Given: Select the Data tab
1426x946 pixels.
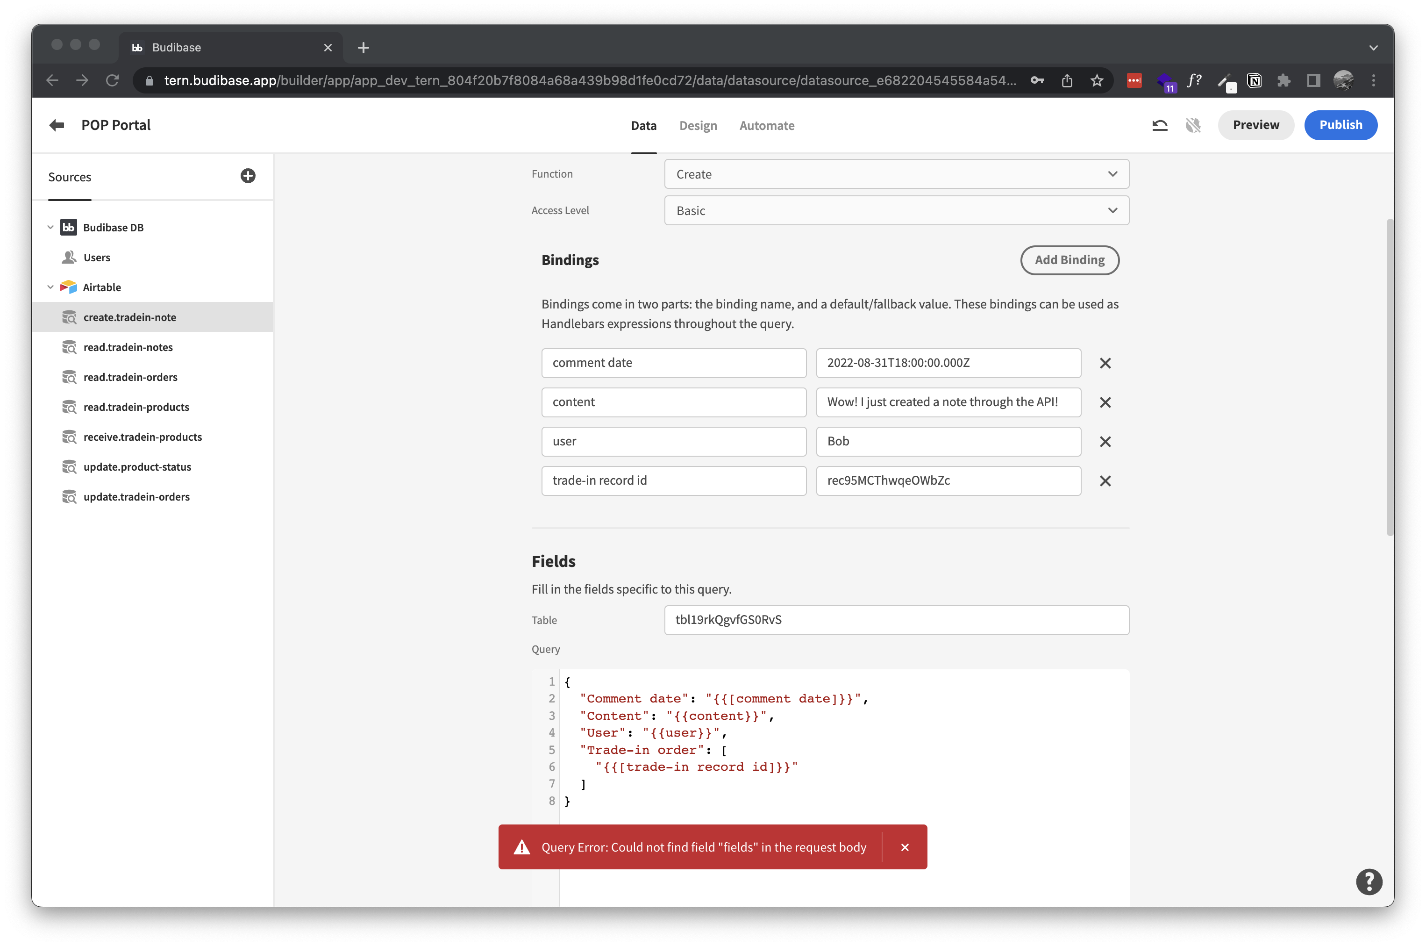Looking at the screenshot, I should tap(643, 125).
